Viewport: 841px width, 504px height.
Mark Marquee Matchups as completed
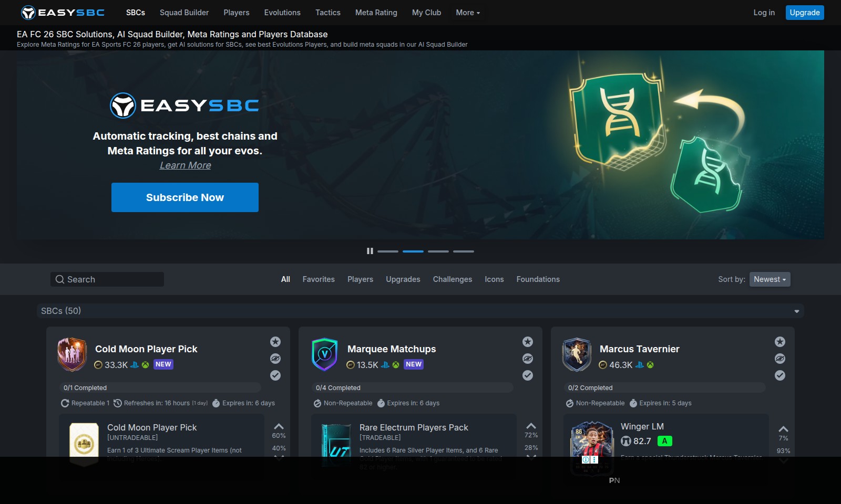tap(528, 375)
